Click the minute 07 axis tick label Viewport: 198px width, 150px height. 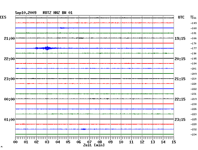pos(89,142)
